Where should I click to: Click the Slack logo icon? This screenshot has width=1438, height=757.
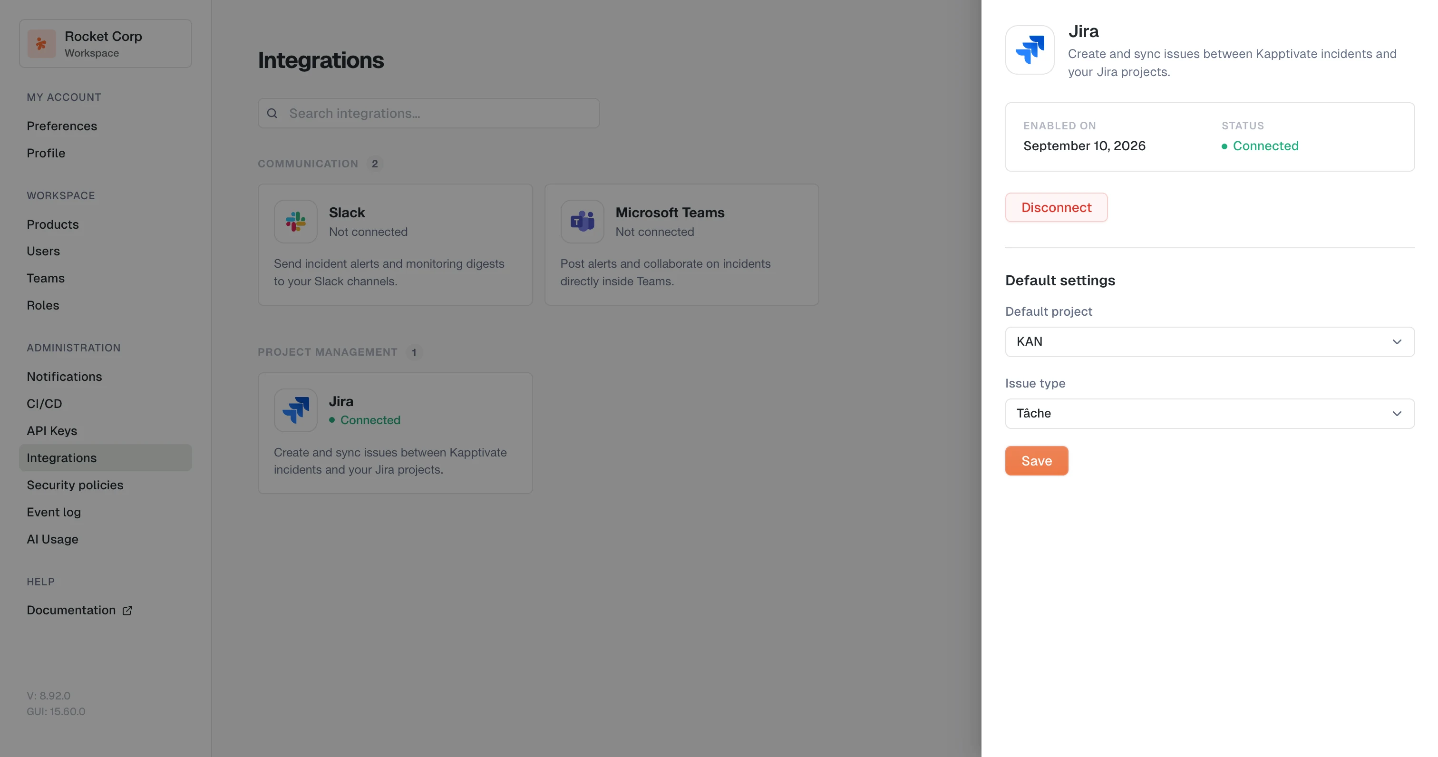(x=295, y=222)
